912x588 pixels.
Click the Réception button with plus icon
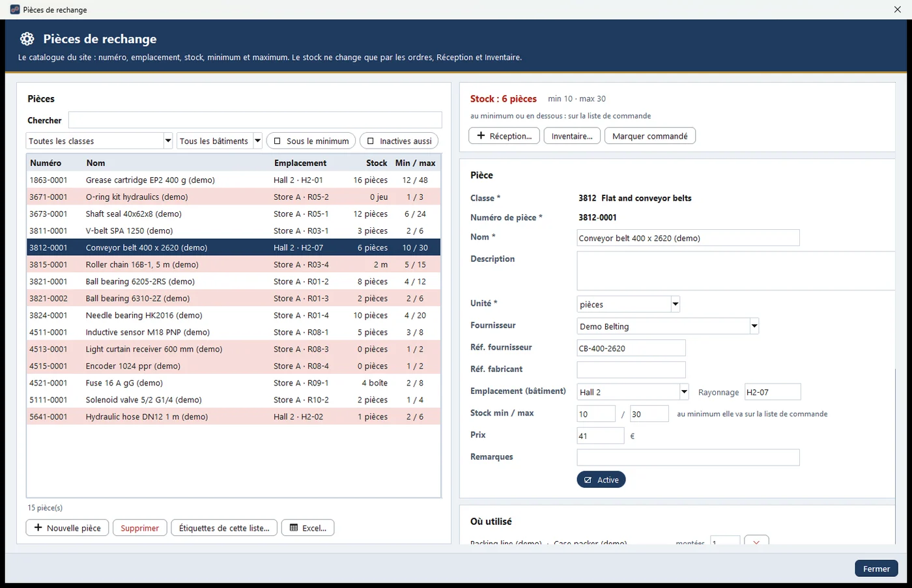click(x=504, y=136)
